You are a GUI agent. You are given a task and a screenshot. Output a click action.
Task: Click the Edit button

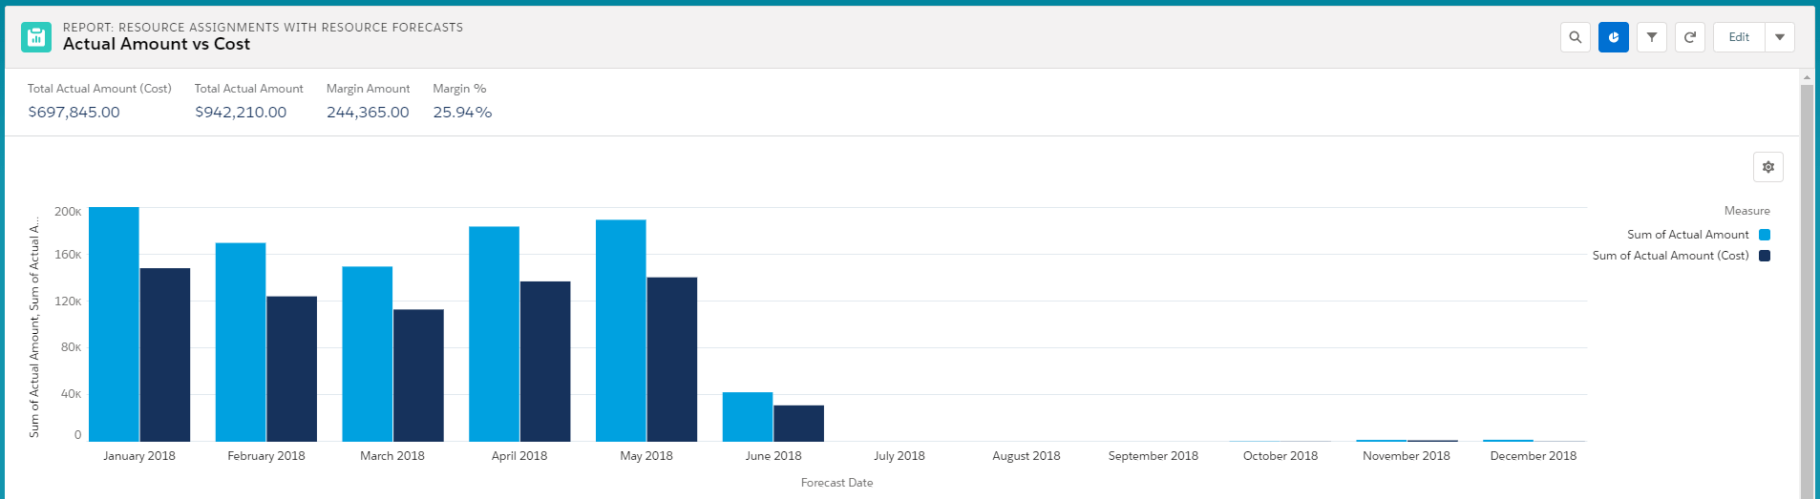[1739, 37]
